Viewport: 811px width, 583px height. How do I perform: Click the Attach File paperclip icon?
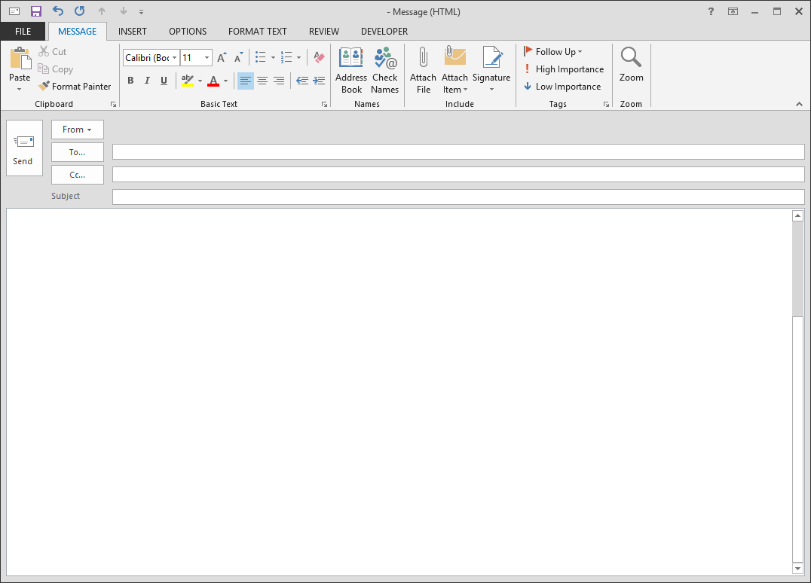click(423, 59)
